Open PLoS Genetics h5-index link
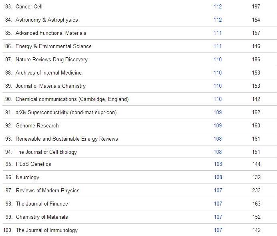The height and width of the screenshot is (236, 277). tap(218, 164)
